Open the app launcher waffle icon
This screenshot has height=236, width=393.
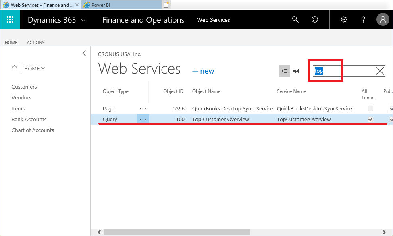[x=10, y=19]
